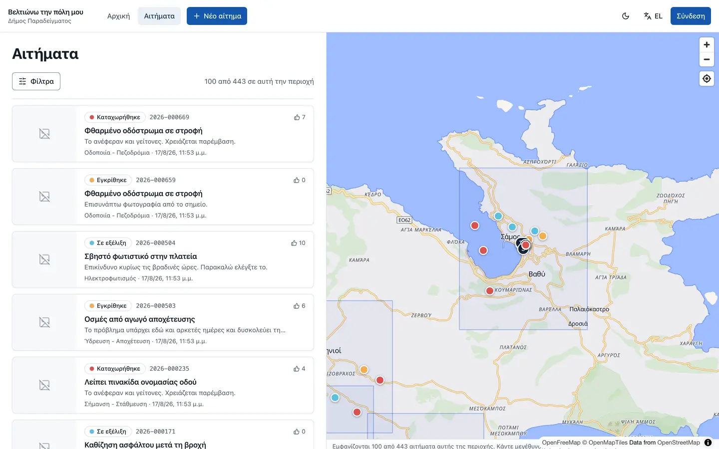Open the Σβηστό φωτιστικό στην πλατεία request
Viewport: 719px width, 449px height.
pos(141,256)
